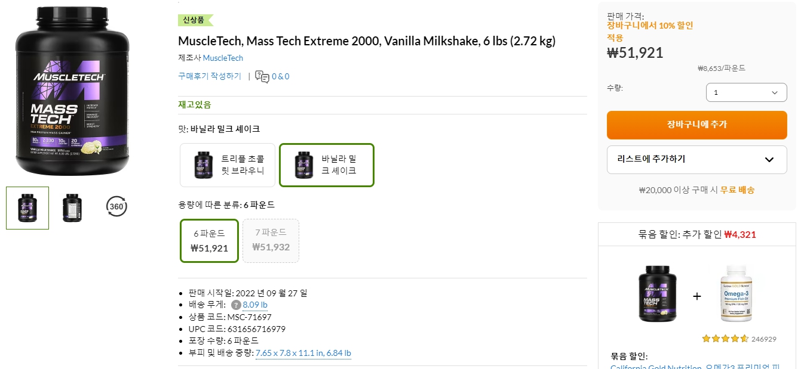
Task: Click the 구매후기 작성하기 link
Action: pyautogui.click(x=209, y=76)
